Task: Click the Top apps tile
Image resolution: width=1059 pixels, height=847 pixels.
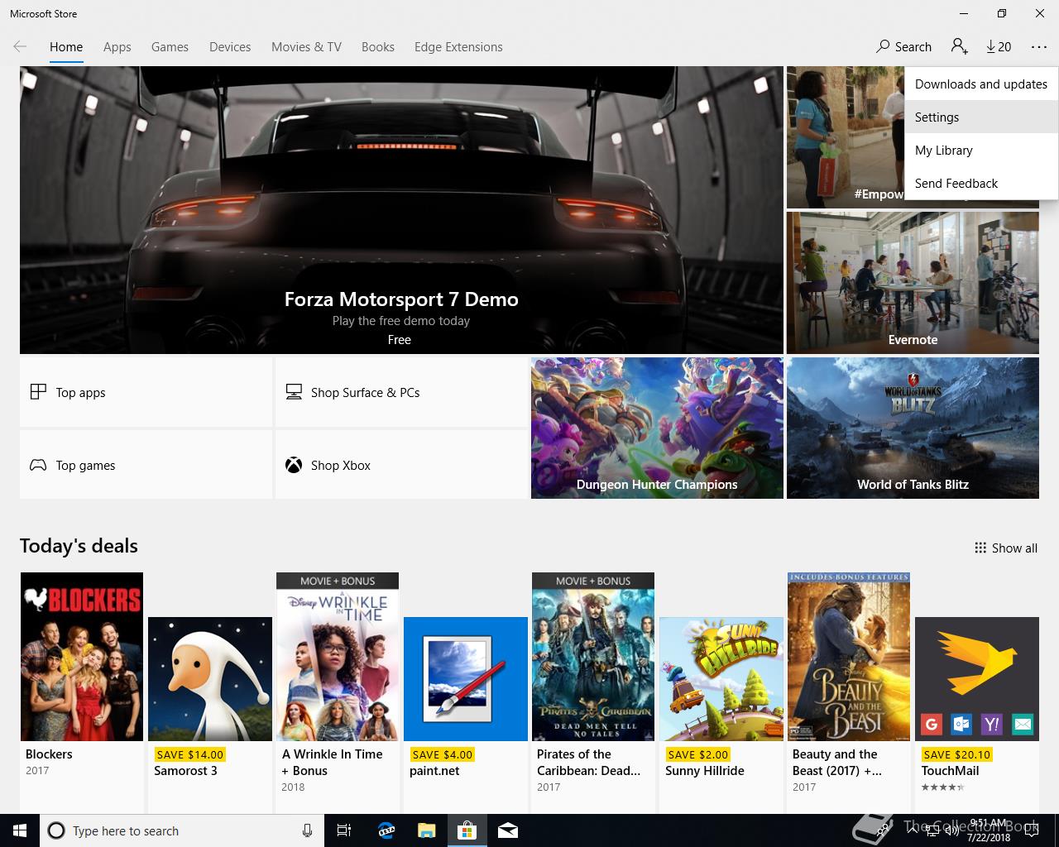Action: click(x=146, y=392)
